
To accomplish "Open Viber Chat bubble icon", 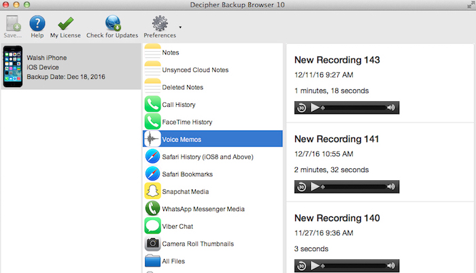I will coord(152,226).
